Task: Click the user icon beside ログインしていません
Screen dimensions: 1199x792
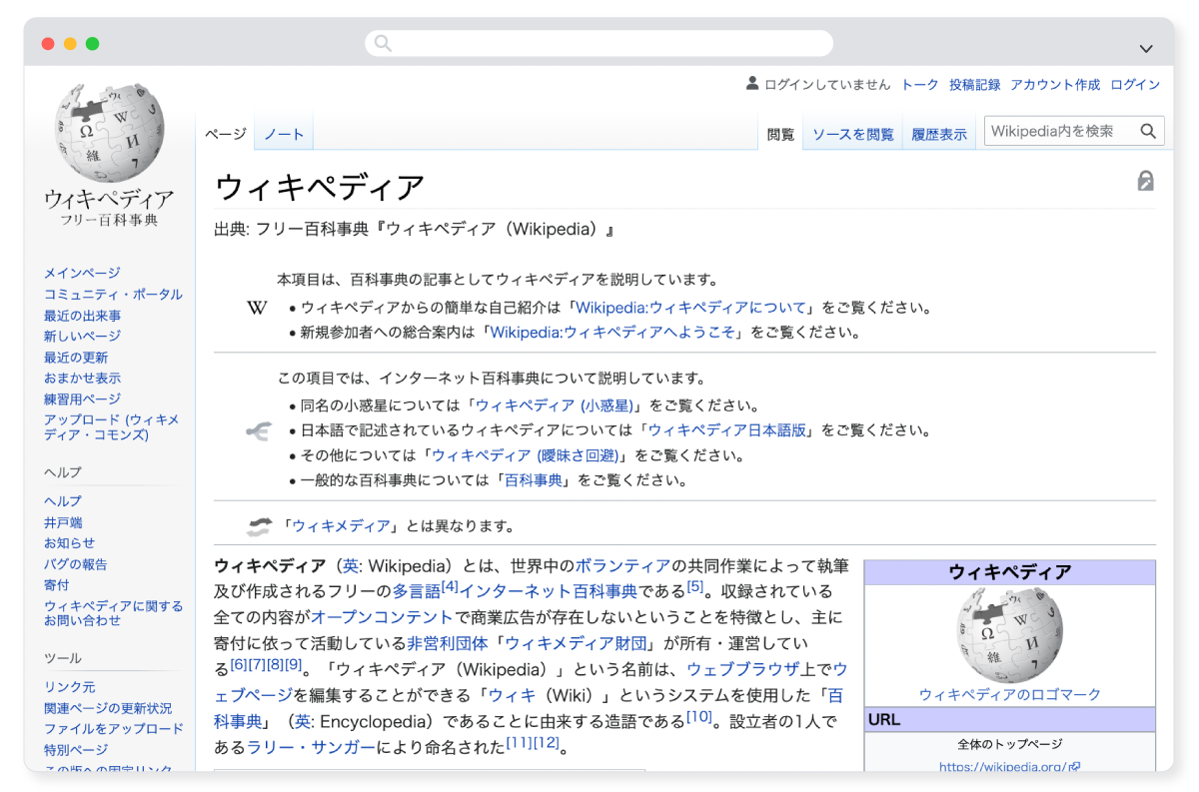Action: [752, 84]
